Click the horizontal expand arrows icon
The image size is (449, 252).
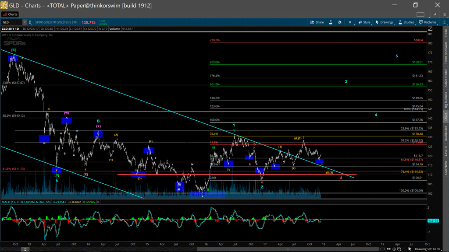[x=388, y=249]
